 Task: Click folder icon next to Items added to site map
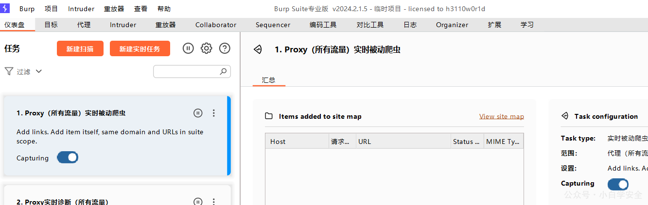[269, 116]
